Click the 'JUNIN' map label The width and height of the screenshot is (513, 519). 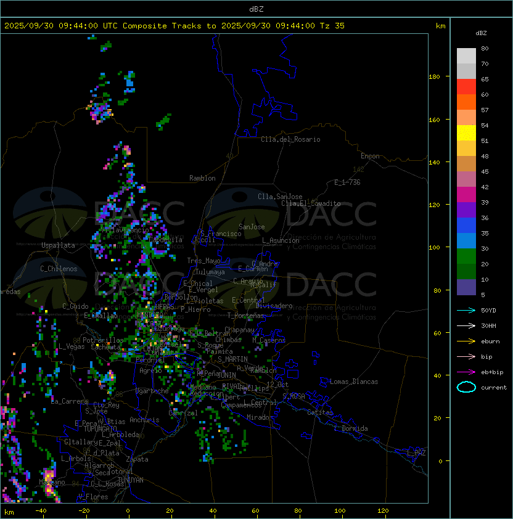coord(226,375)
